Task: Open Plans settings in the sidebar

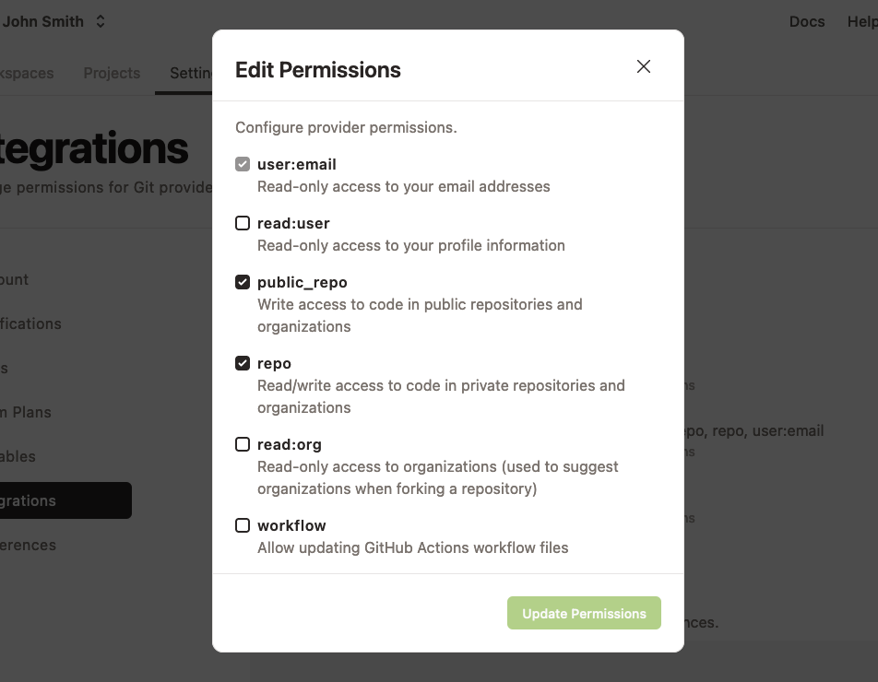Action: (x=28, y=412)
